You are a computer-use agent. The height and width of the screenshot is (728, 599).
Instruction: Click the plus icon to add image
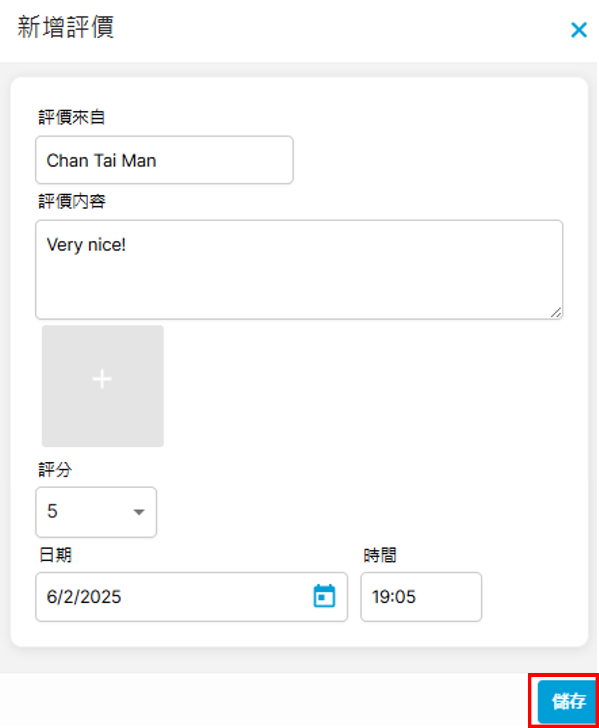(102, 379)
